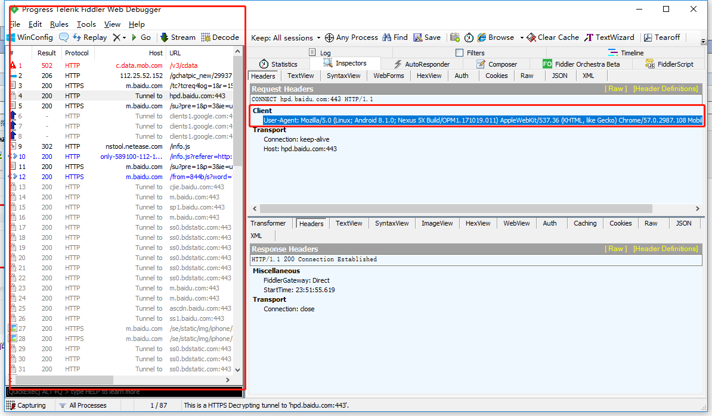The image size is (712, 416).
Task: Click the response Raw link
Action: coord(615,249)
